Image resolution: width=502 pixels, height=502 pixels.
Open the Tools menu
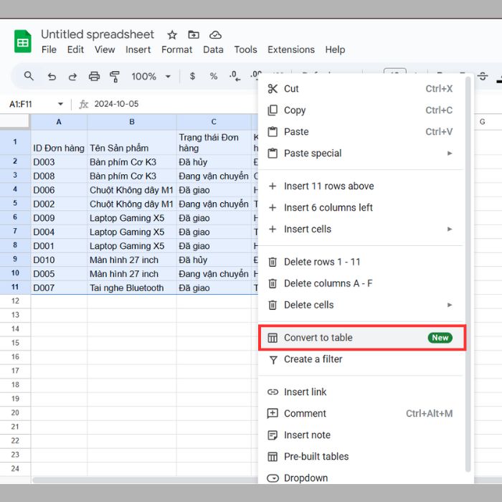pyautogui.click(x=245, y=49)
